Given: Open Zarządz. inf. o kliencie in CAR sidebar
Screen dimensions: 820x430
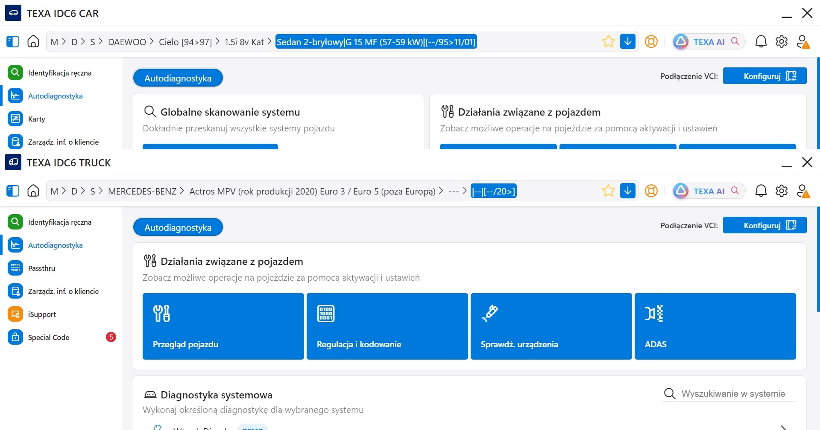Looking at the screenshot, I should [60, 142].
